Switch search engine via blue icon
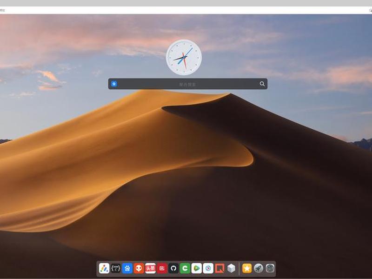Viewport: 372px width, 279px height. [114, 84]
